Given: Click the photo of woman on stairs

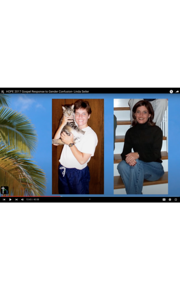Looking at the screenshot, I should (141, 146).
